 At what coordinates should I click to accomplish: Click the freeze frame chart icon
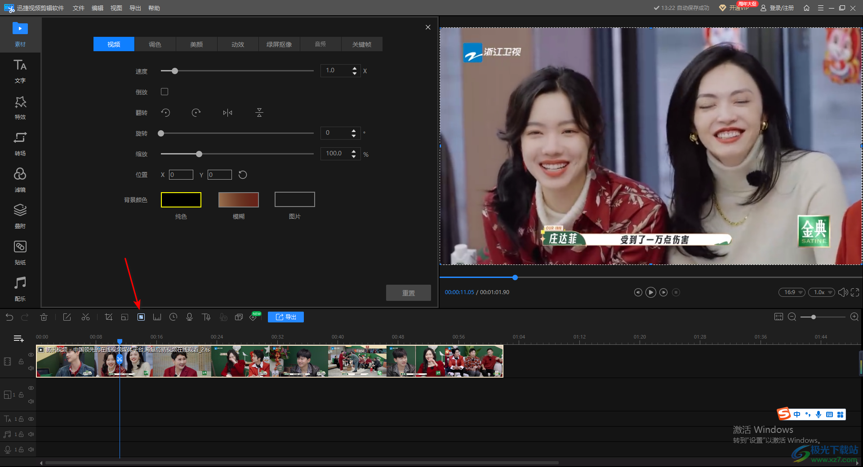coord(157,317)
